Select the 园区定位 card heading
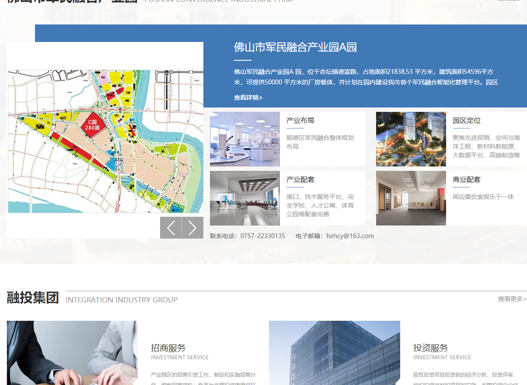 pyautogui.click(x=467, y=120)
